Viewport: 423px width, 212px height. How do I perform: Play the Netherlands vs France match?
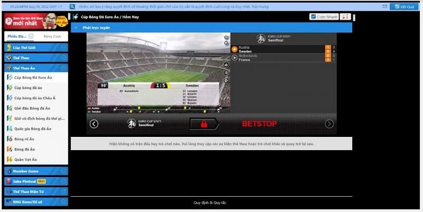tap(234, 58)
